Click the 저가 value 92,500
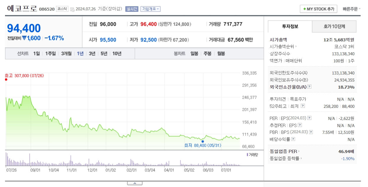The height and width of the screenshot is (187, 368). click(148, 40)
